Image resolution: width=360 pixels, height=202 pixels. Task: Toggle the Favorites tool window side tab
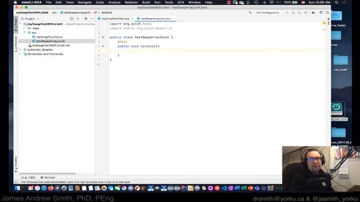pyautogui.click(x=16, y=164)
